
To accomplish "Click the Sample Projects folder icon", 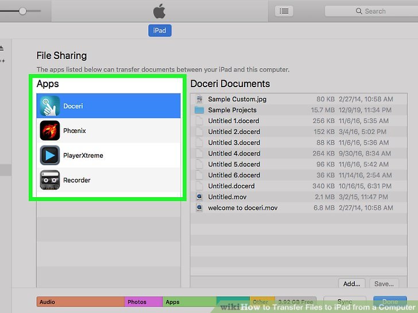I will (x=199, y=110).
